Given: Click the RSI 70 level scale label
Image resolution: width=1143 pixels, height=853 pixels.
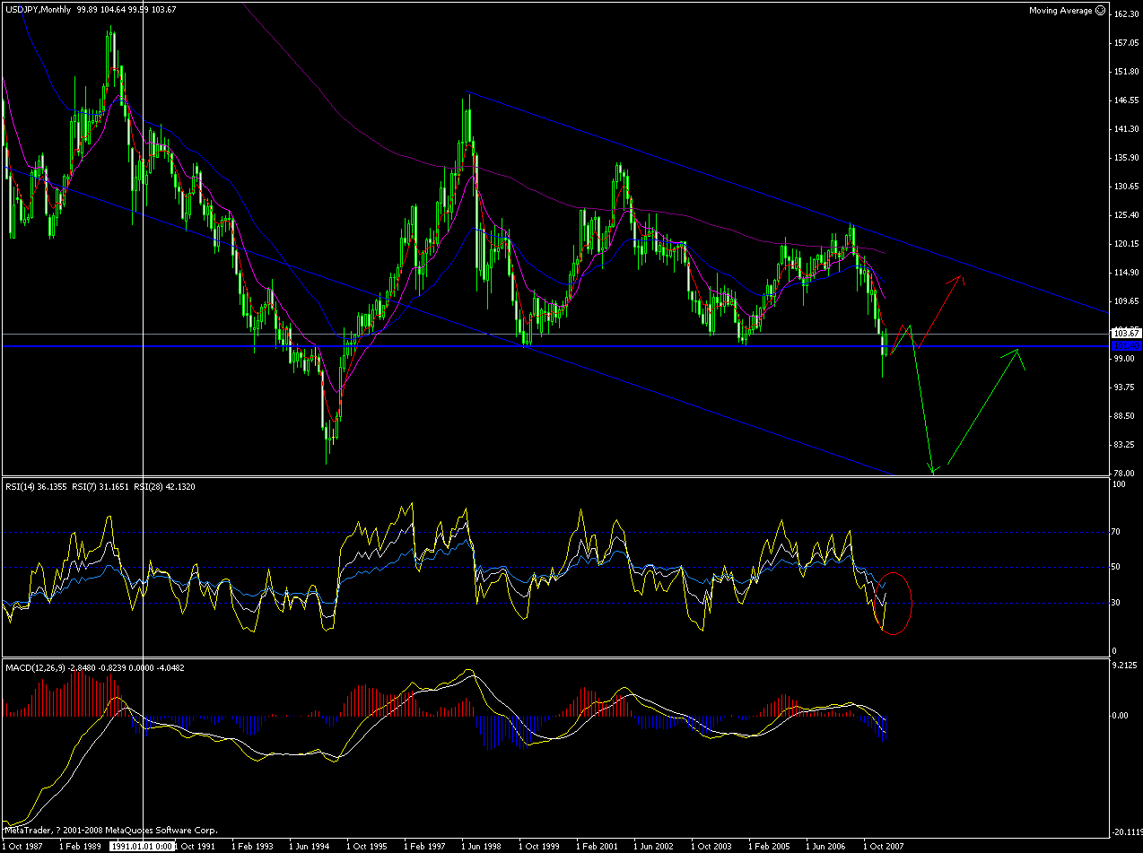Looking at the screenshot, I should [1117, 532].
